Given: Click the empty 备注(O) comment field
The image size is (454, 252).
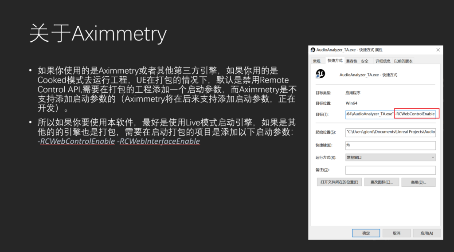Looking at the screenshot, I should click(390, 170).
